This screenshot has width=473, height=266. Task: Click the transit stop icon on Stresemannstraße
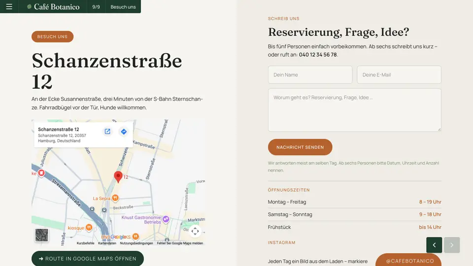click(92, 209)
